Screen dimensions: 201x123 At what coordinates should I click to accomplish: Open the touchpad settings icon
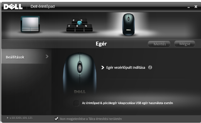point(30,24)
